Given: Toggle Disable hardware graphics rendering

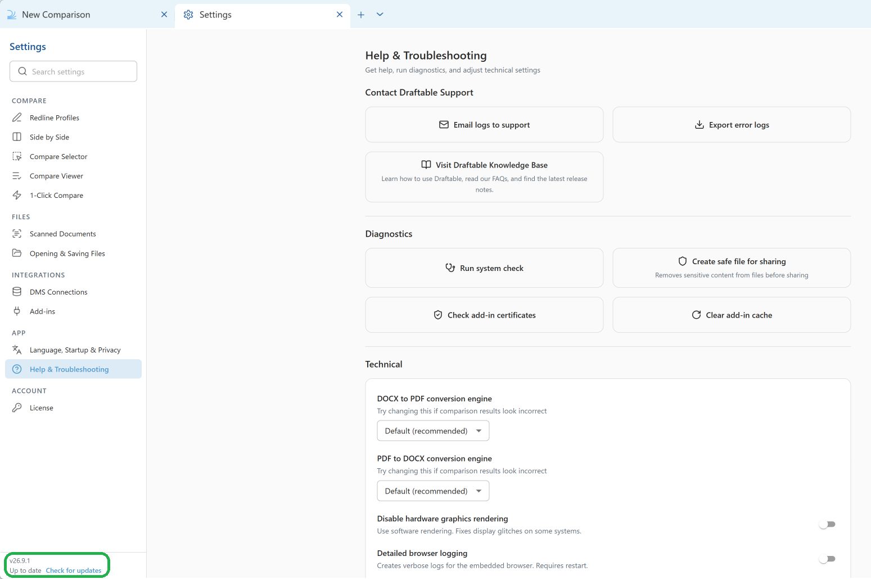Looking at the screenshot, I should pyautogui.click(x=827, y=524).
